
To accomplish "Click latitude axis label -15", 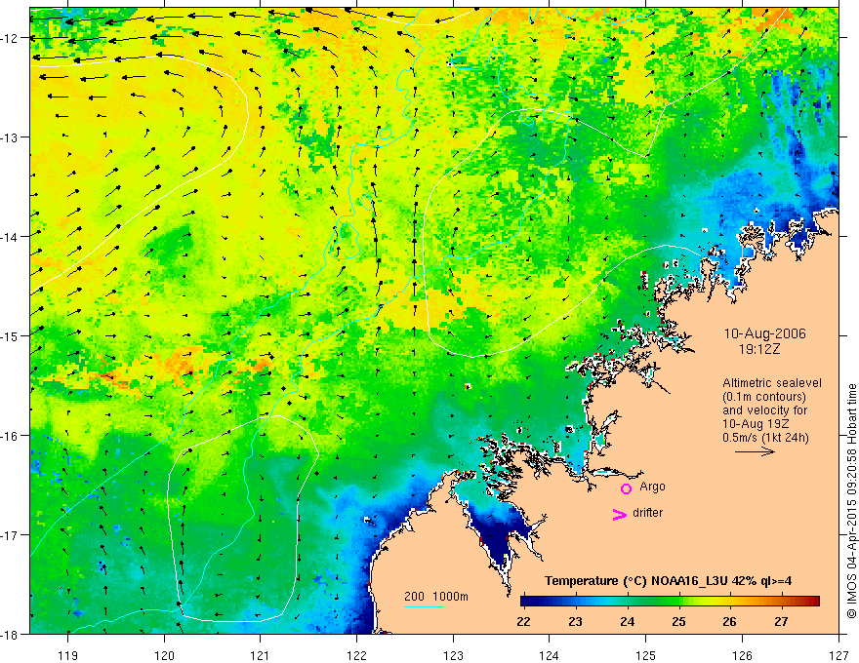I will tap(10, 335).
